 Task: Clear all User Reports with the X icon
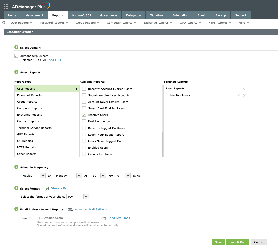point(244,89)
